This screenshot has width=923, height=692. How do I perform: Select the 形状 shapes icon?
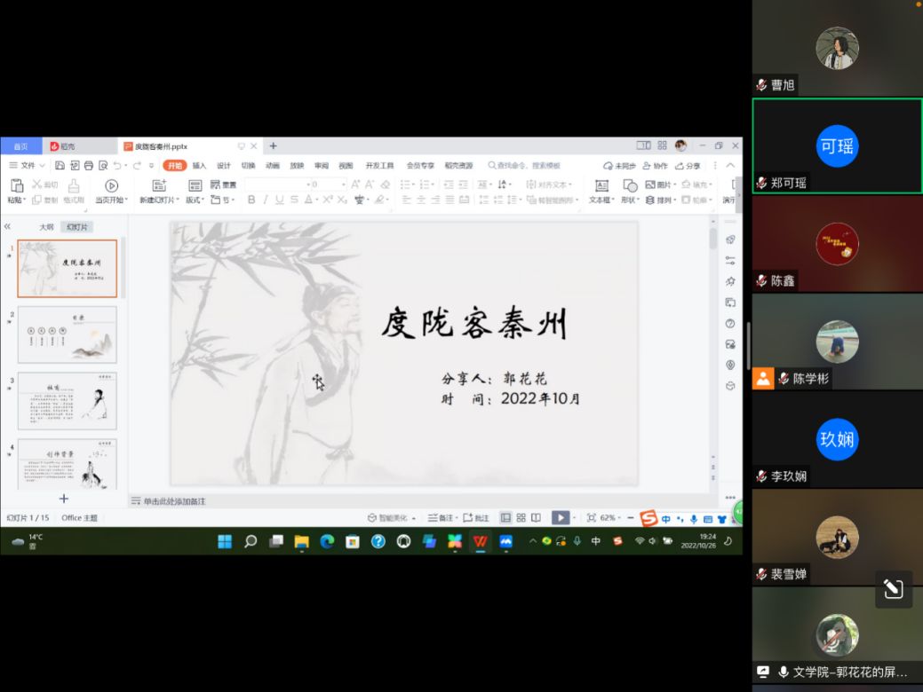point(630,185)
